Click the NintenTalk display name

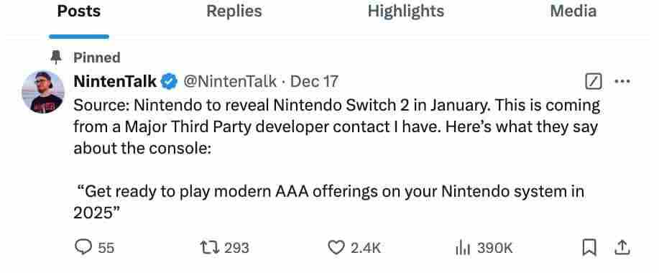[115, 81]
